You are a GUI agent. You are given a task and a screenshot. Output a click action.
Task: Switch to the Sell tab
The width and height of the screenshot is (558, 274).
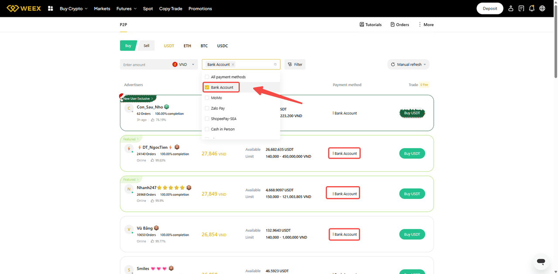pos(146,46)
